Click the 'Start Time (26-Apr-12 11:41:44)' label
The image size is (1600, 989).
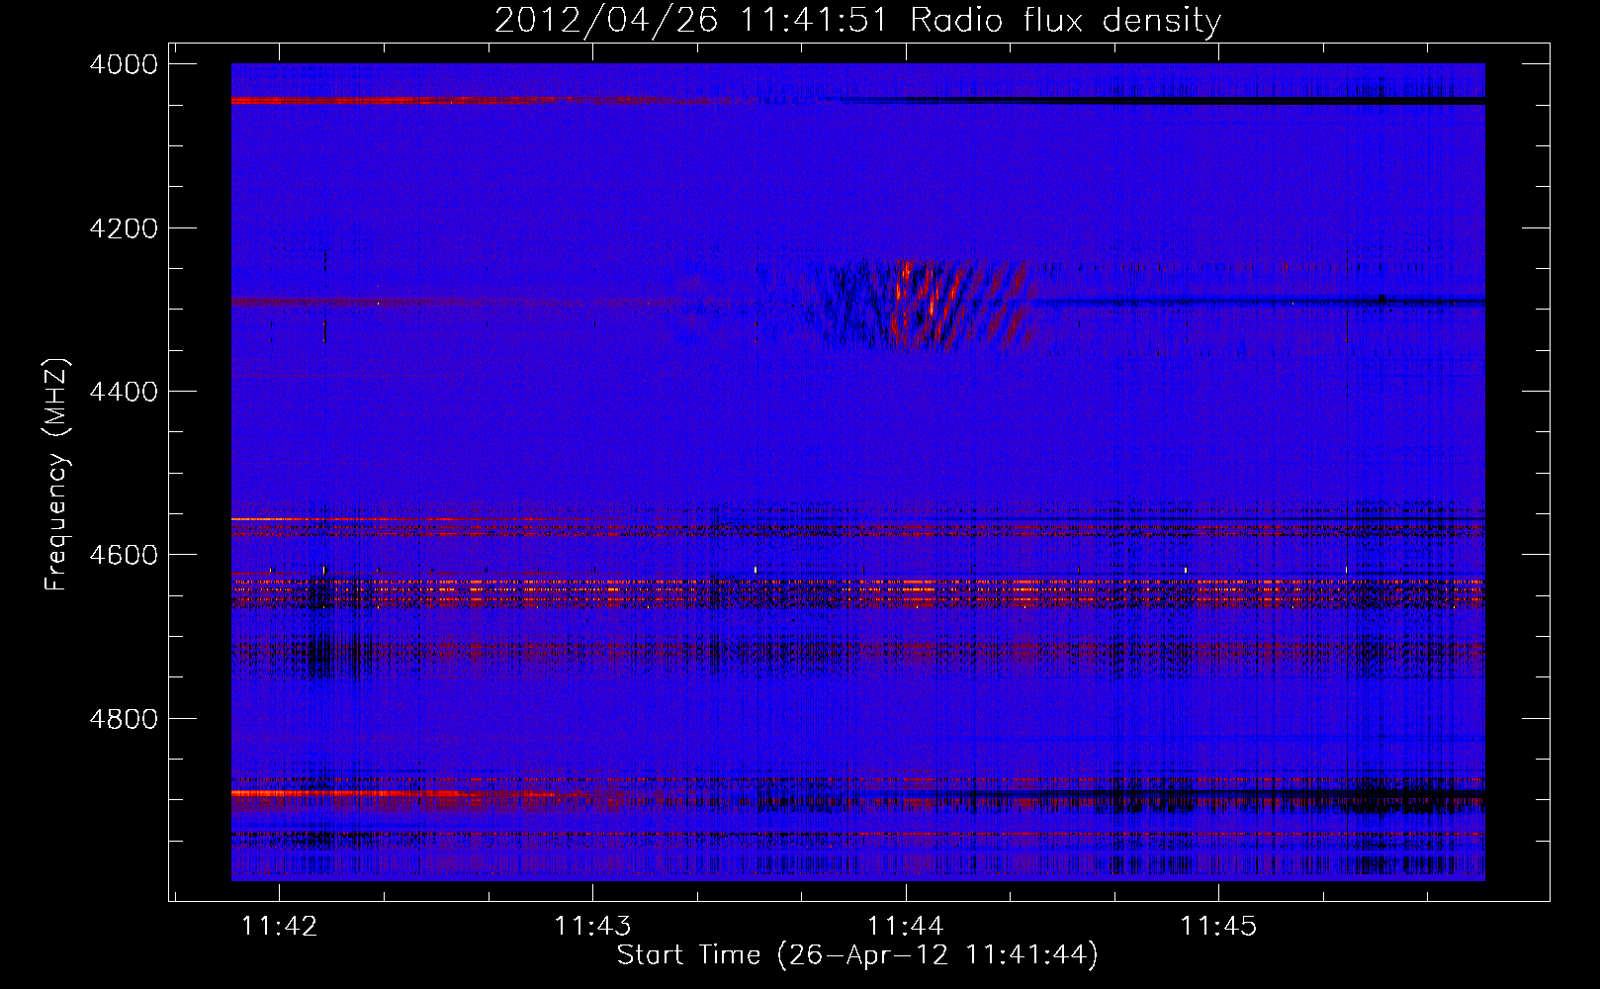point(857,955)
